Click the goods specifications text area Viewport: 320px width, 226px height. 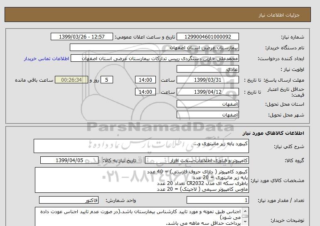click(x=142, y=180)
